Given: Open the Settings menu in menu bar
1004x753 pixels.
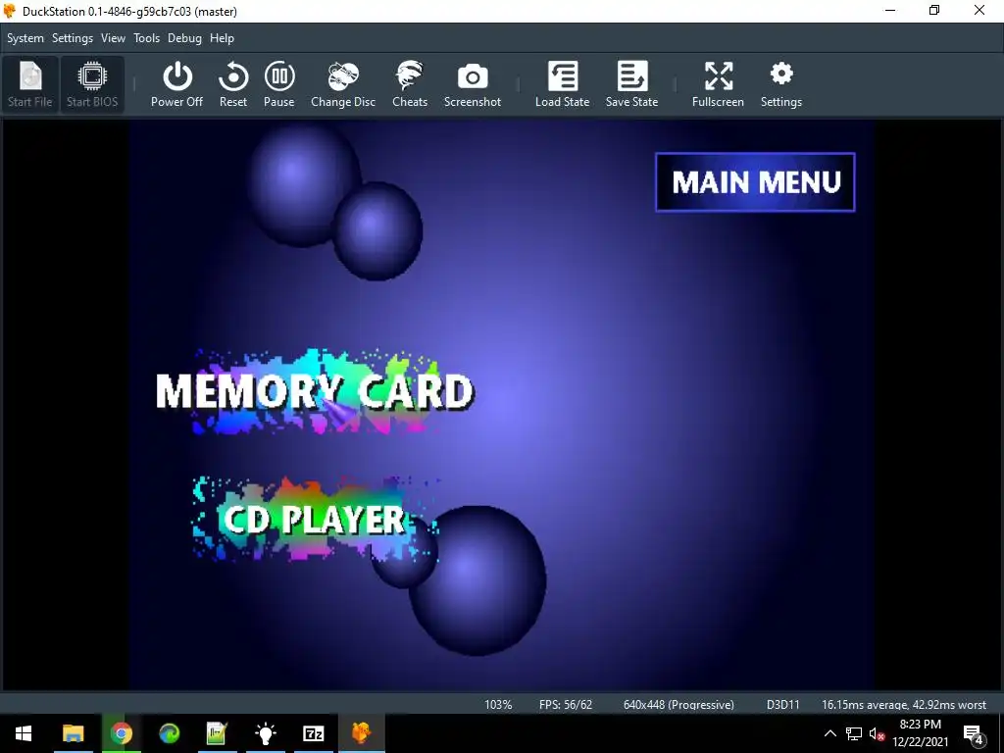Looking at the screenshot, I should click(73, 38).
